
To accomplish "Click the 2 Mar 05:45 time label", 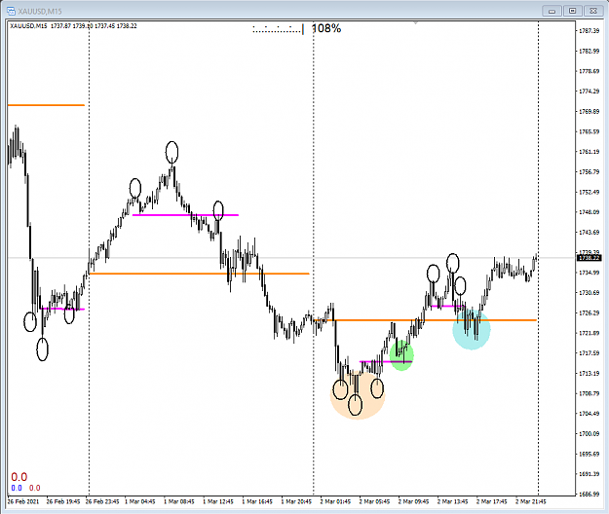I will (374, 501).
